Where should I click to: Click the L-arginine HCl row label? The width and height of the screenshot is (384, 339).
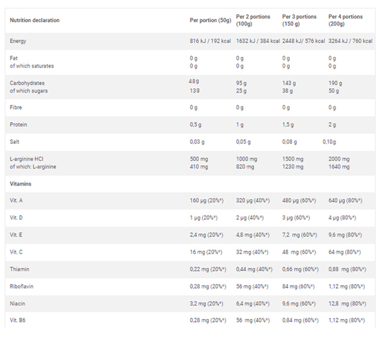(x=27, y=159)
